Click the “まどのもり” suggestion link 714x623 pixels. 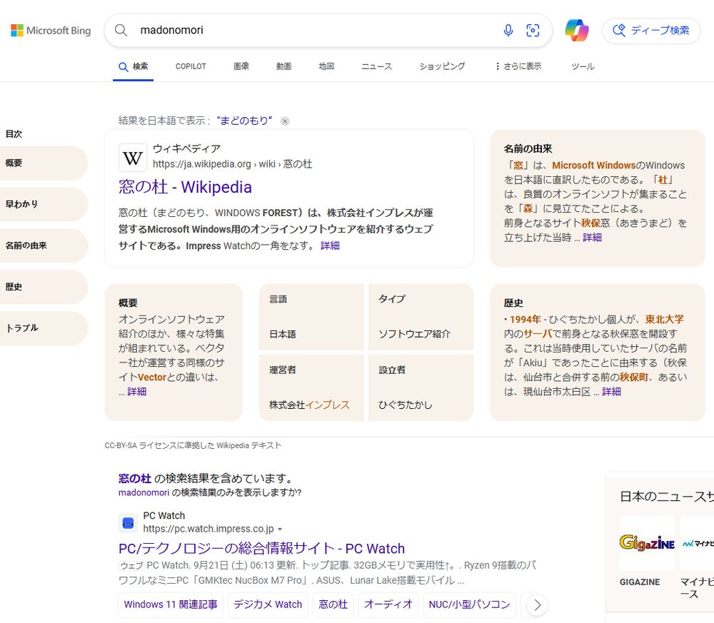click(244, 121)
